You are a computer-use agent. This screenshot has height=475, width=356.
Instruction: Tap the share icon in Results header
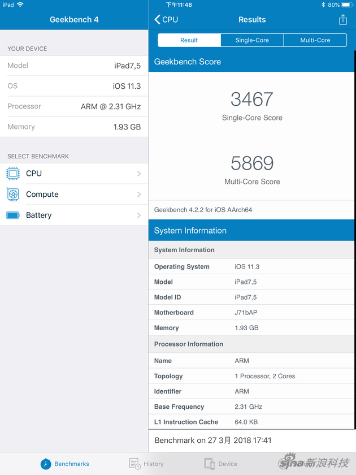coord(342,20)
